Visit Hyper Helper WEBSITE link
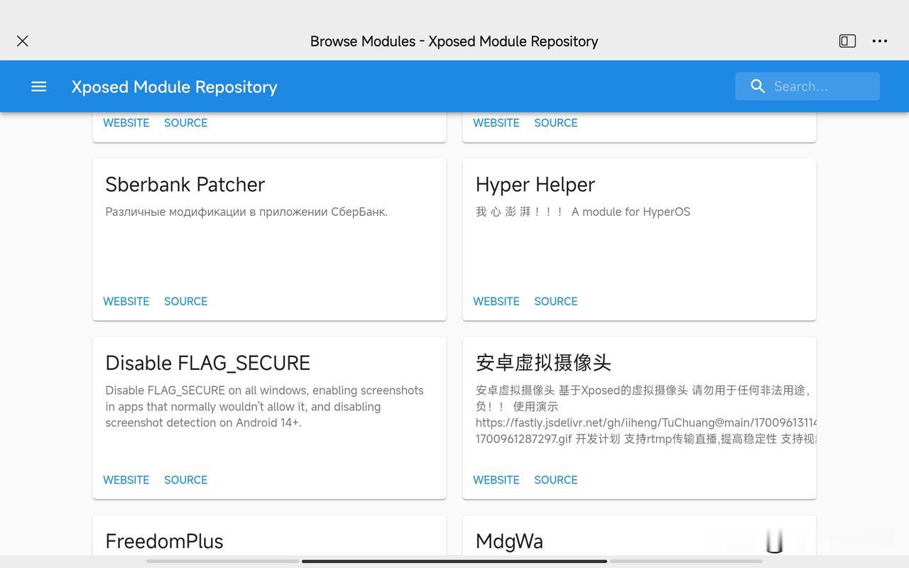909x568 pixels. 496,301
